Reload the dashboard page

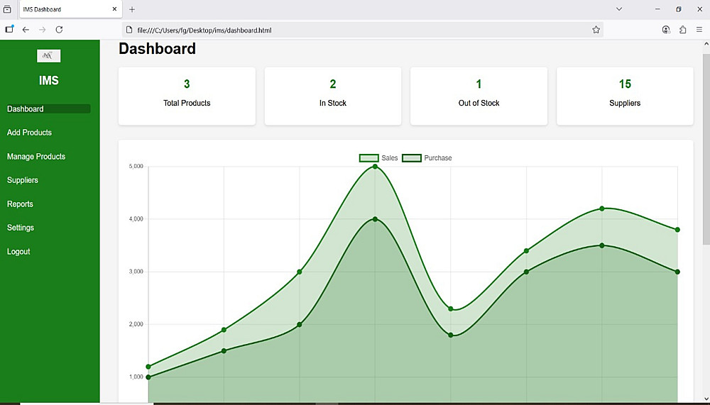coord(59,30)
